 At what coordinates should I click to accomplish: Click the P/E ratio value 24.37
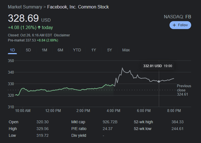pos(108,129)
